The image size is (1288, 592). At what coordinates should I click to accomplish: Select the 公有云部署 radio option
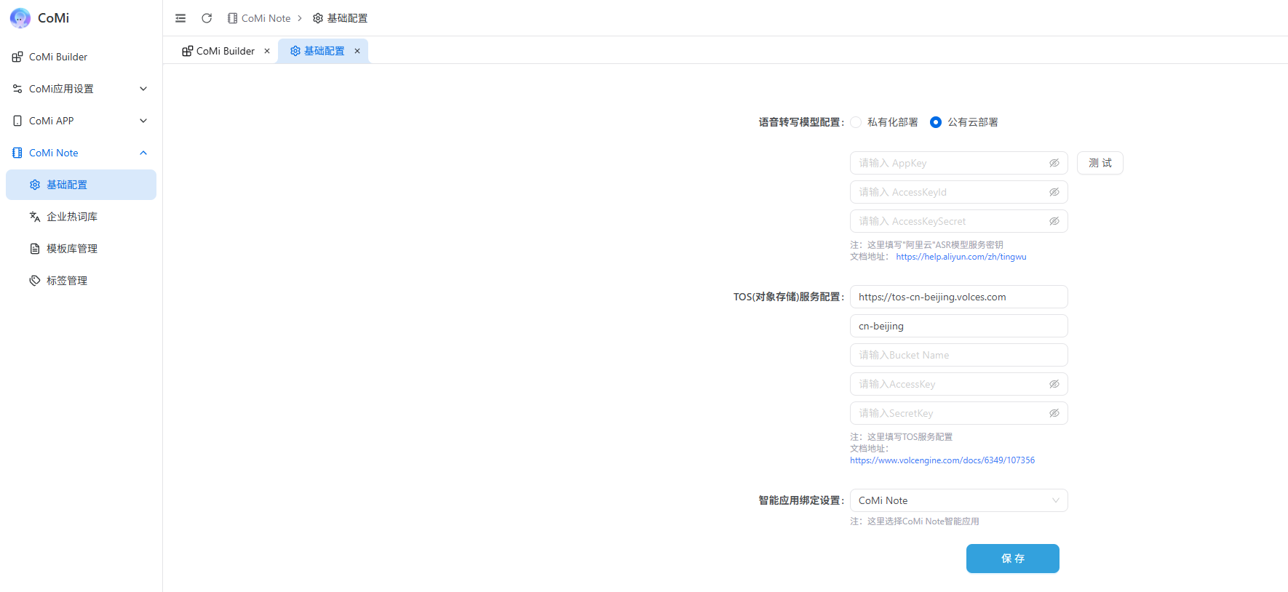coord(936,122)
